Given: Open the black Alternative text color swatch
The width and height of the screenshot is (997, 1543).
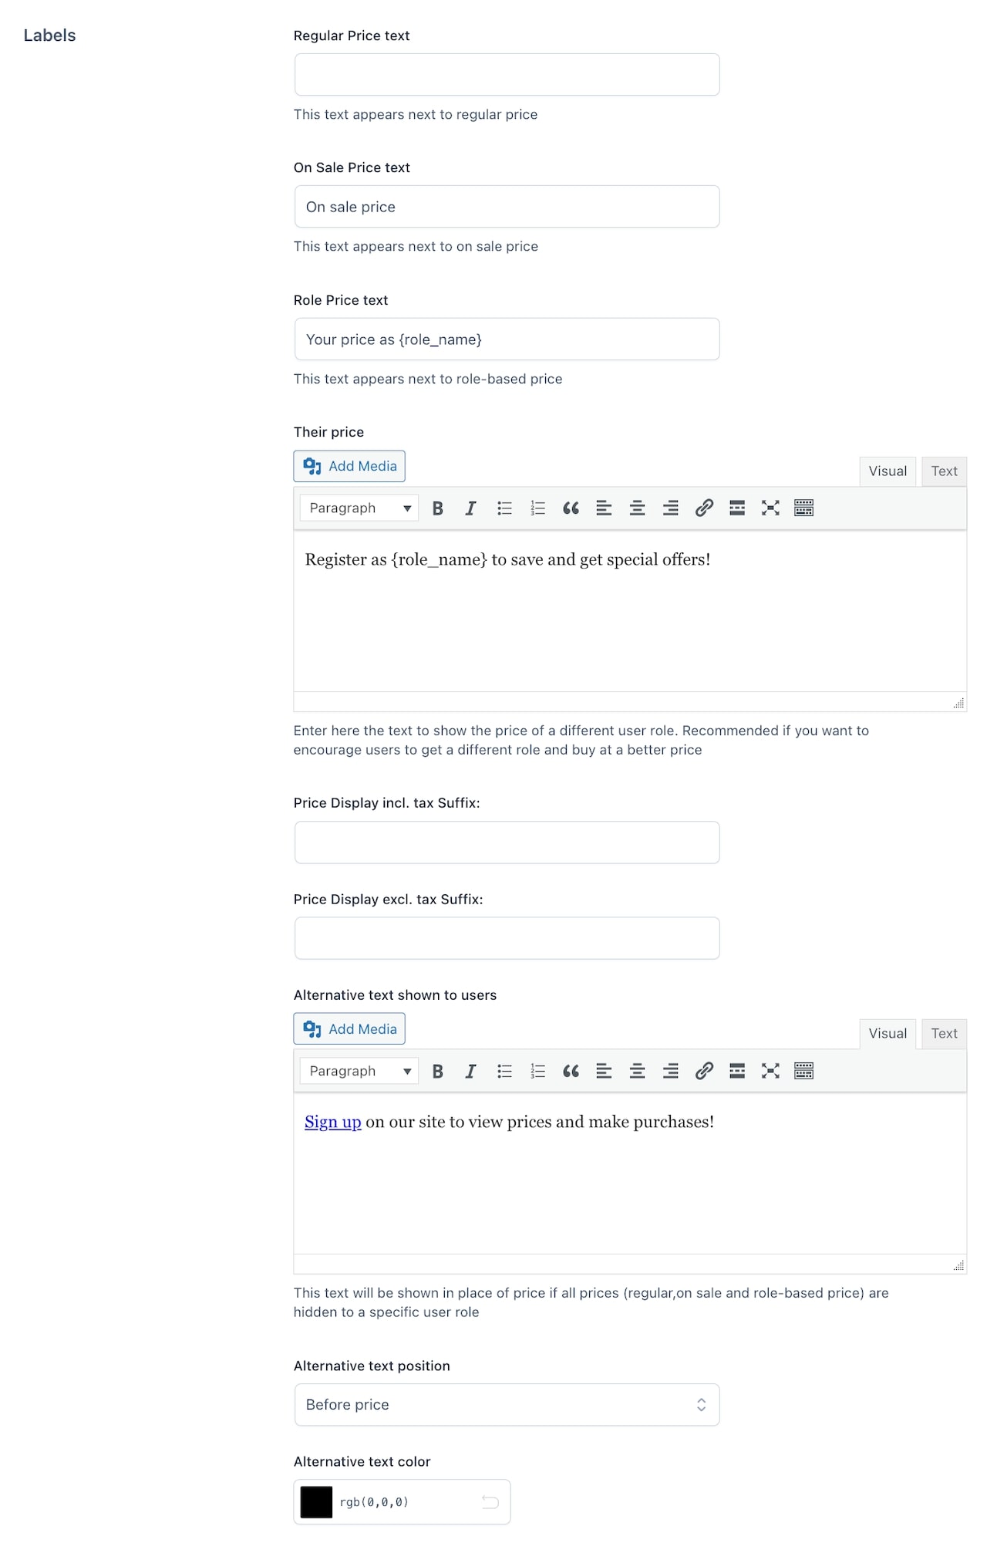Looking at the screenshot, I should 316,1502.
